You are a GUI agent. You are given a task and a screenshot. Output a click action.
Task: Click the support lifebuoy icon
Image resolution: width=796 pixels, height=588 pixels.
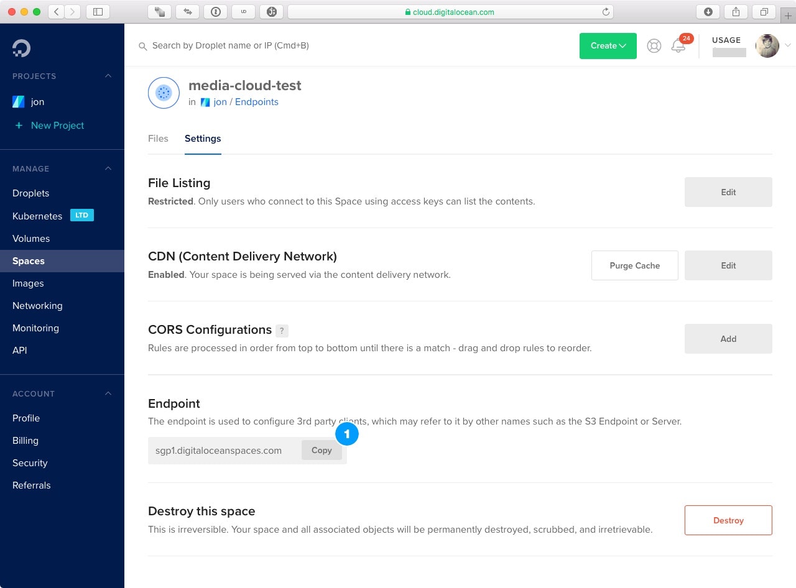[654, 45]
